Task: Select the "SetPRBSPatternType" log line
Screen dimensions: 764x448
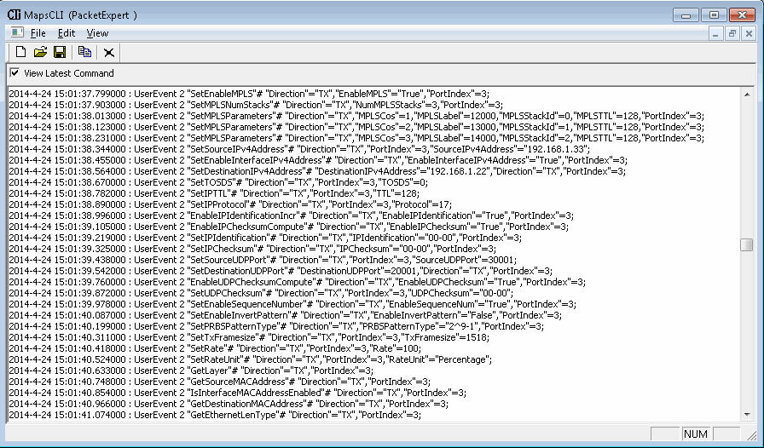Action: click(x=276, y=326)
